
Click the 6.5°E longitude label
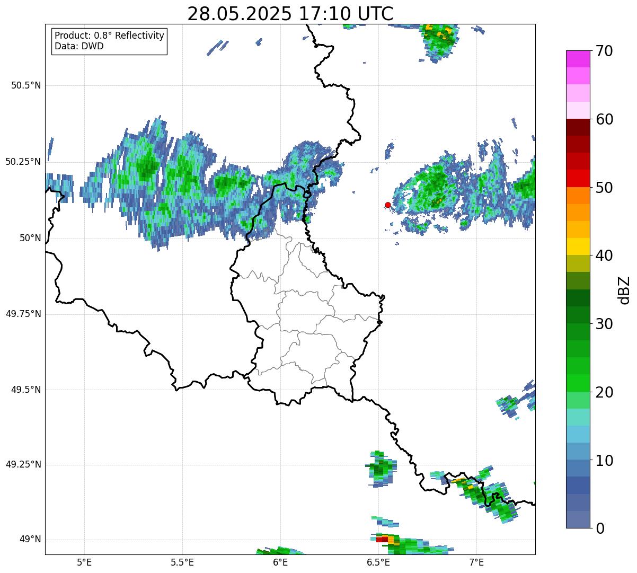point(378,562)
